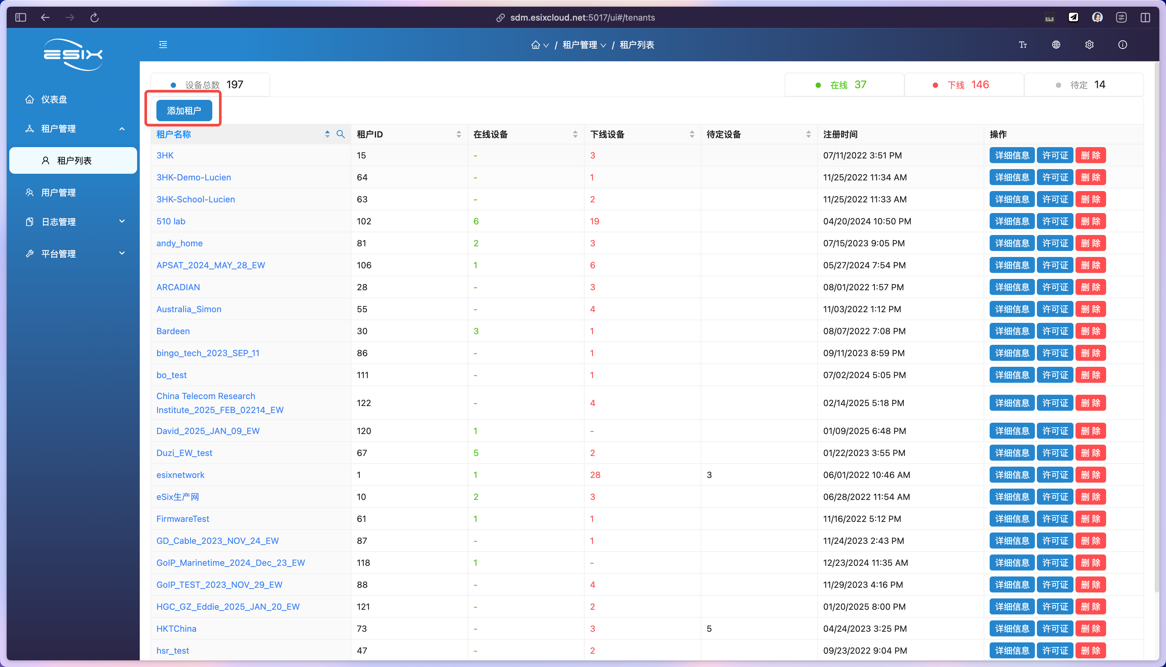Click the home icon in breadcrumb
Viewport: 1166px width, 667px height.
click(535, 45)
